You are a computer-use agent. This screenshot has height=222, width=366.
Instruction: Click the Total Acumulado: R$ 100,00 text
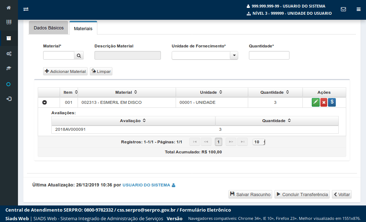(x=193, y=152)
